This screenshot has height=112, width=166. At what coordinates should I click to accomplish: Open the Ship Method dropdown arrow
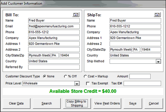158,61
